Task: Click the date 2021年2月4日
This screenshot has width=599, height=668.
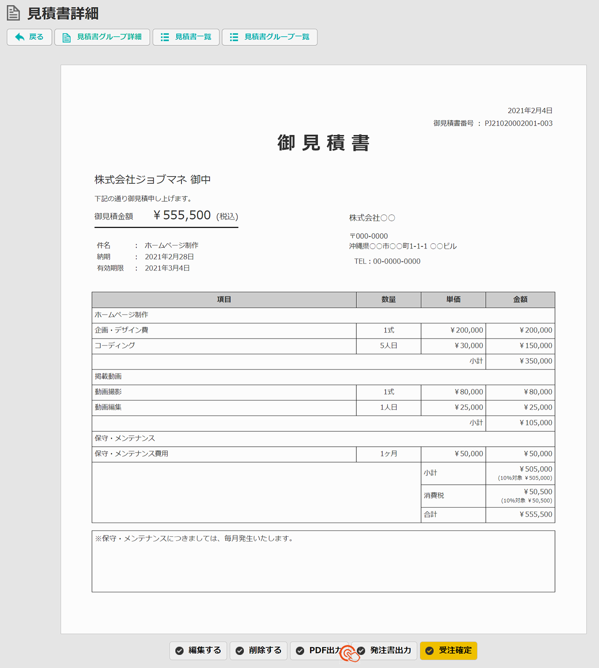Action: [x=530, y=111]
